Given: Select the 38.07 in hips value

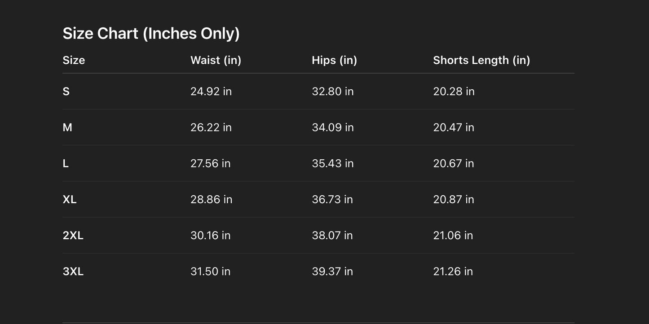Looking at the screenshot, I should coord(332,235).
